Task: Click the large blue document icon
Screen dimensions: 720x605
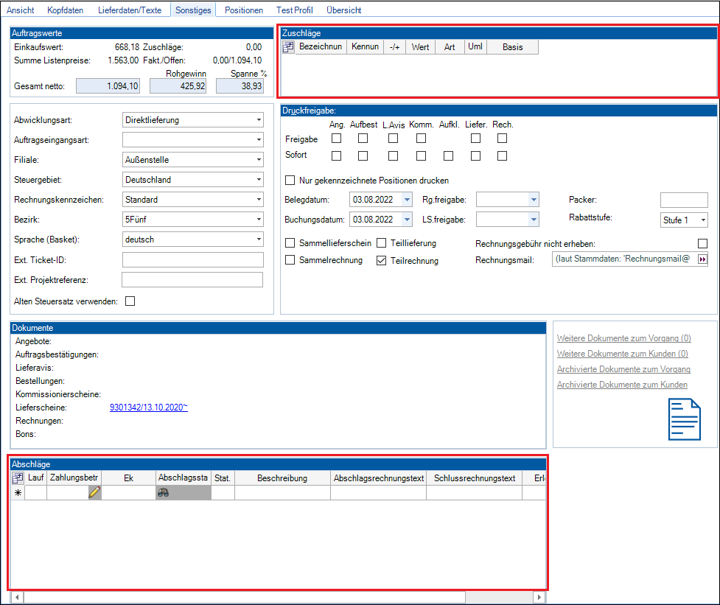Action: (x=685, y=419)
